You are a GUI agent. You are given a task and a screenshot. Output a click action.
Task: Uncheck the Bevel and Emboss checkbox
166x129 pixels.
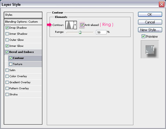(x=7, y=52)
